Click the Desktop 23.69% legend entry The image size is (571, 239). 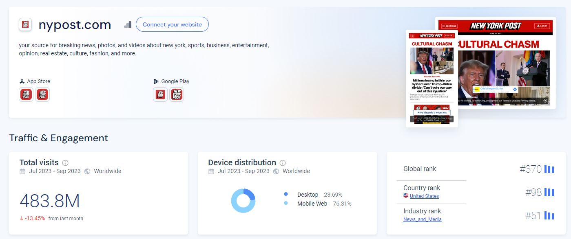click(313, 195)
